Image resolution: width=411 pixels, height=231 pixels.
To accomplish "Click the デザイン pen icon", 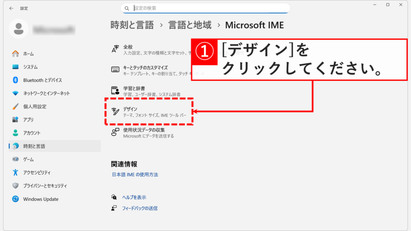I will (115, 111).
